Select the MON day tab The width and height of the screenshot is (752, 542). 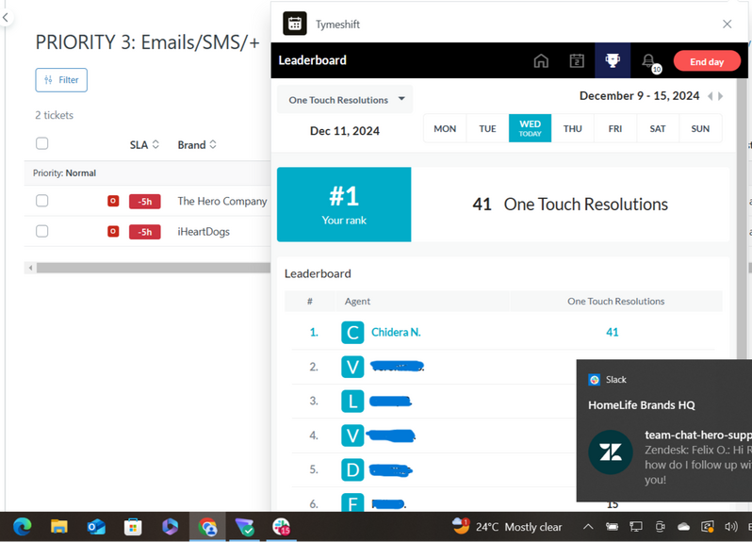point(445,128)
